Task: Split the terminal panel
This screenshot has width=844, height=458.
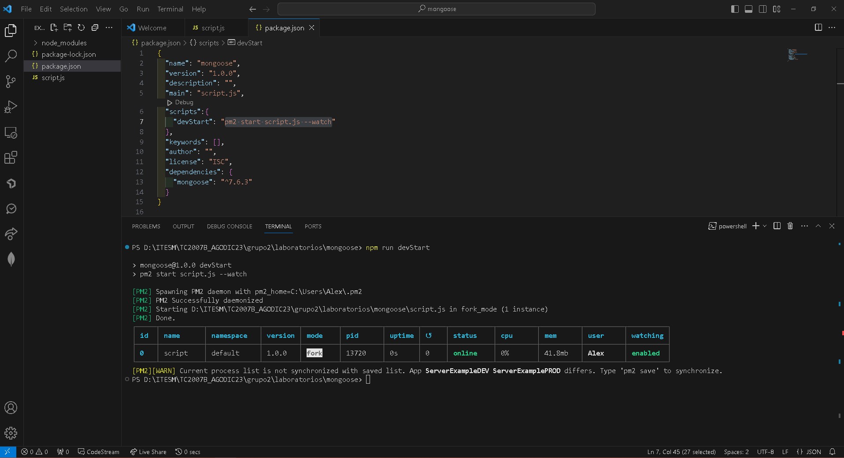Action: [777, 226]
